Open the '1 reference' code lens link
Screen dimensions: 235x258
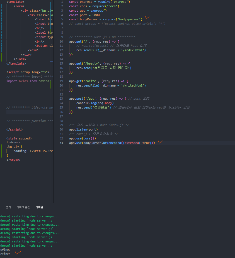(13, 142)
